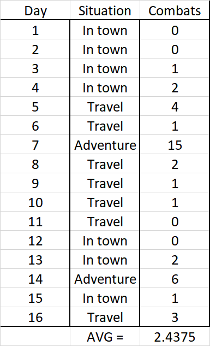
Task: Click the Day 16 number cell
Action: click(35, 316)
